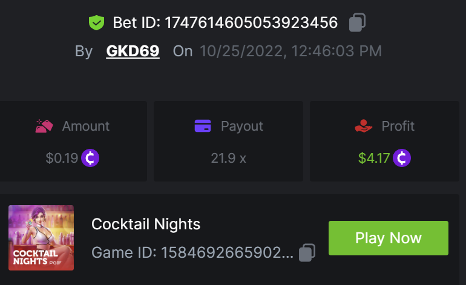The width and height of the screenshot is (466, 285).
Task: Click the pink Amount icon
Action: [x=44, y=126]
